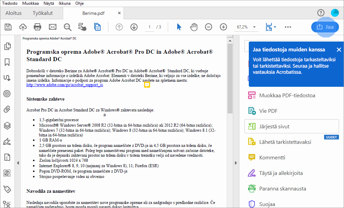Zoom in with the plus icon
Image resolution: width=344 pixels, height=208 pixels.
(x=223, y=27)
